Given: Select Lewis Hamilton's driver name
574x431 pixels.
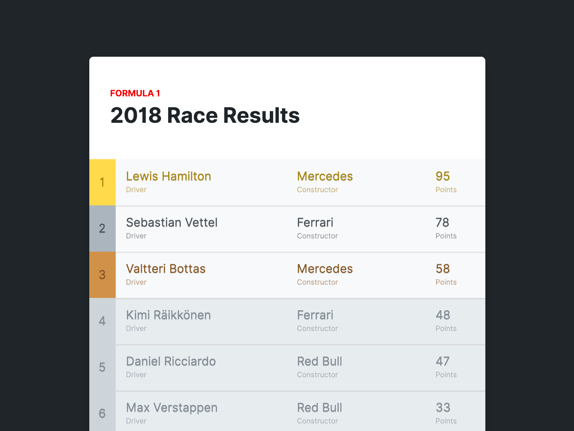Looking at the screenshot, I should [169, 176].
